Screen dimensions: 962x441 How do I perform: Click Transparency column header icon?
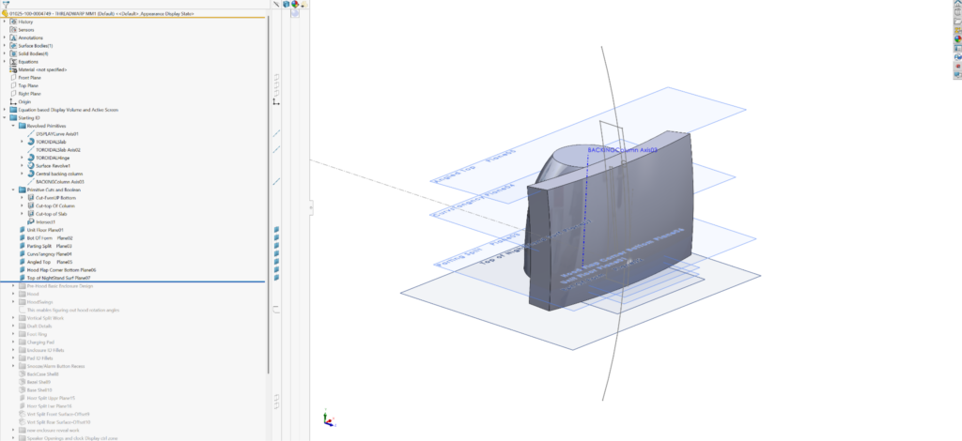point(304,5)
